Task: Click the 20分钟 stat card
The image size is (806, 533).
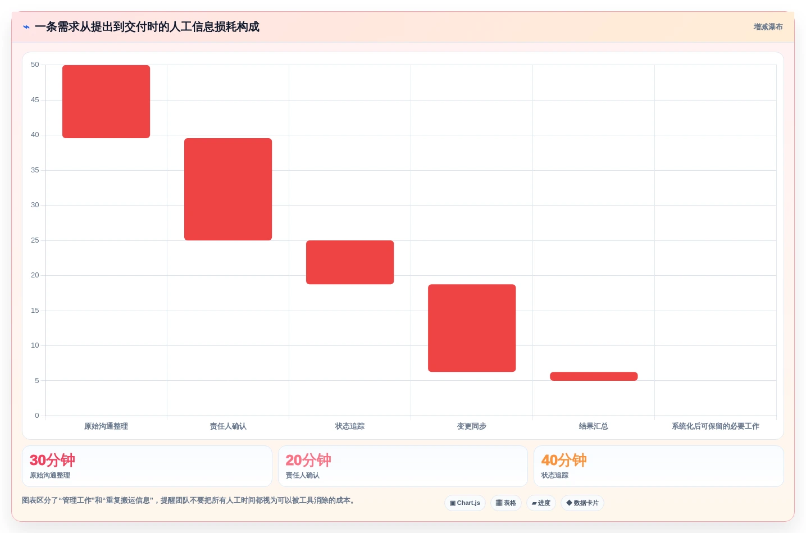Action: point(403,466)
